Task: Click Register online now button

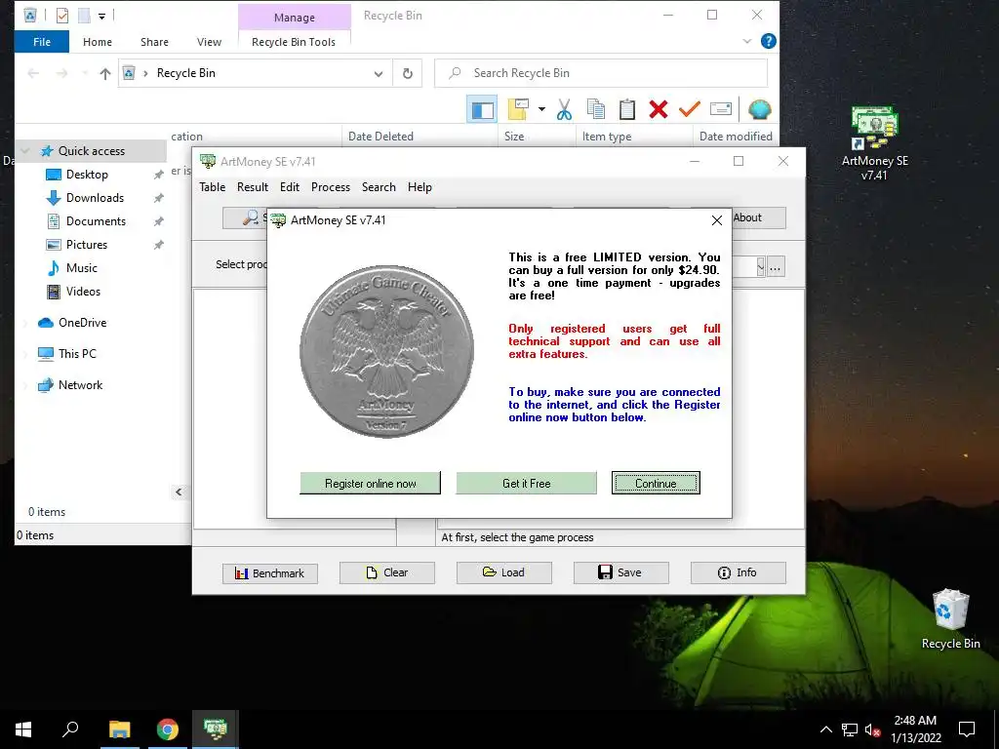Action: coord(370,484)
